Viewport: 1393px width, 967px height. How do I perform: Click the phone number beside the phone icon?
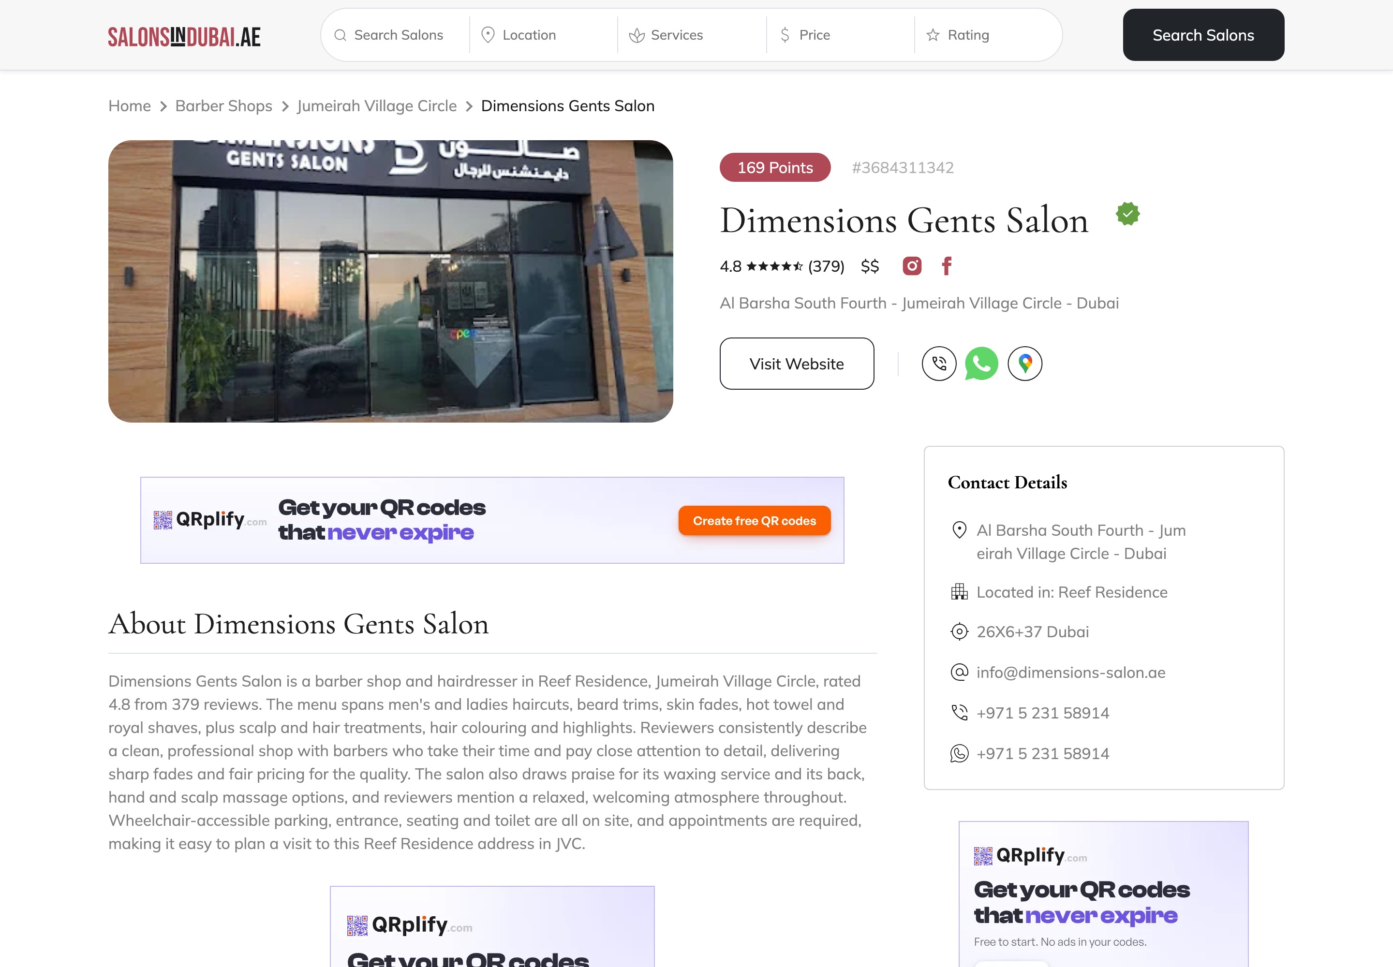1043,713
